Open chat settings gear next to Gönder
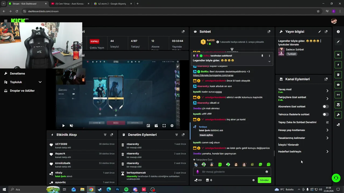The image size is (344, 193). pyautogui.click(x=253, y=180)
